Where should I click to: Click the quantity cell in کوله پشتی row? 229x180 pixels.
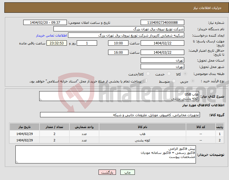54,140
